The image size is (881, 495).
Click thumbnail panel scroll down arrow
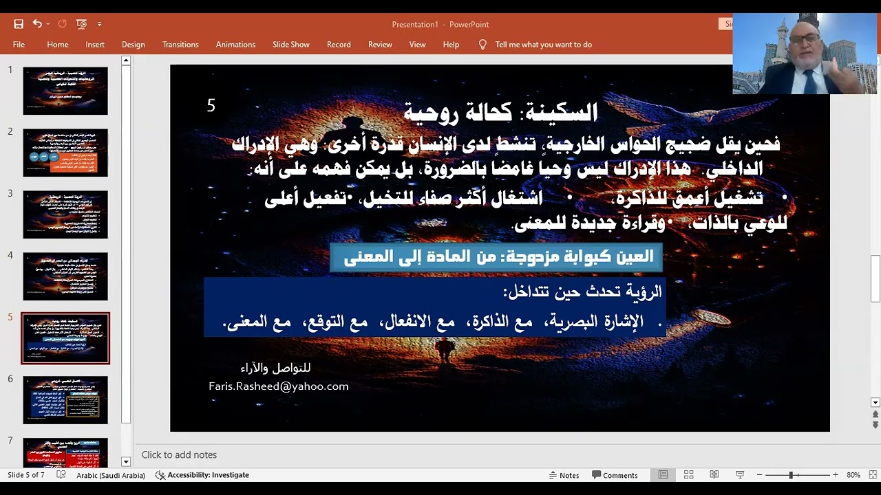pyautogui.click(x=126, y=462)
